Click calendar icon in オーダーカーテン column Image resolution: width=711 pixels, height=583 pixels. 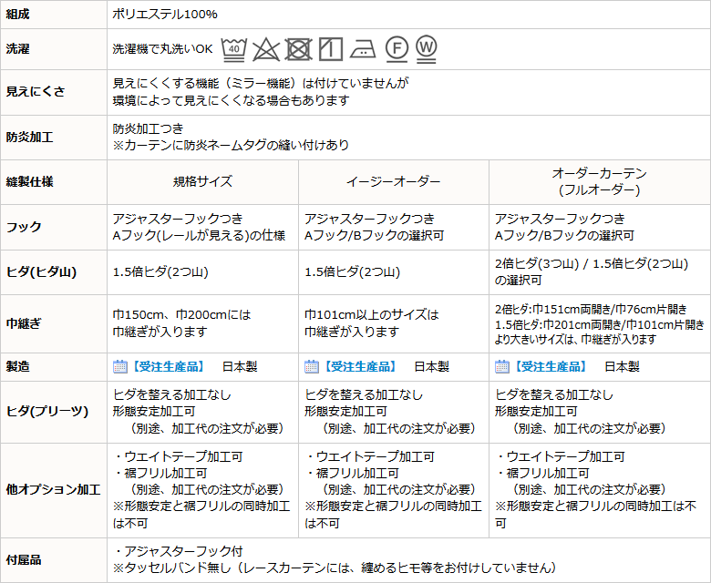[501, 366]
